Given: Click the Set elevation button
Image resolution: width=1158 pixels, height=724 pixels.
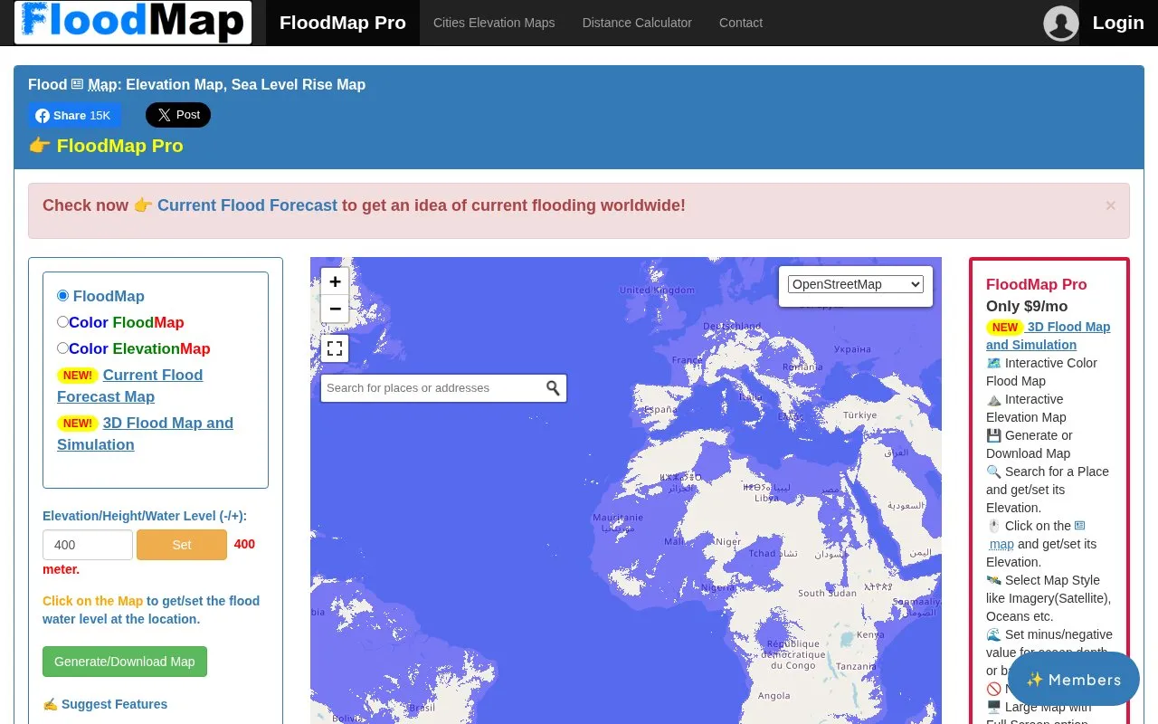Looking at the screenshot, I should [182, 545].
